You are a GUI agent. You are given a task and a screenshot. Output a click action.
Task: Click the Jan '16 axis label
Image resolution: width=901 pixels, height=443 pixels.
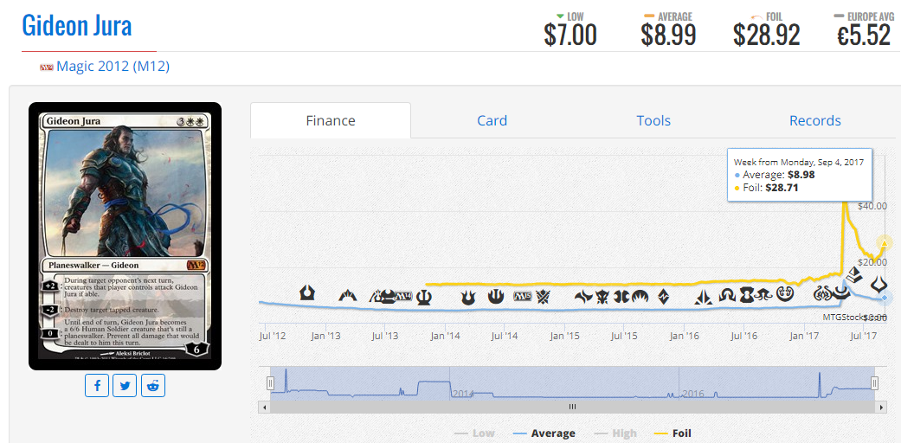coord(685,335)
